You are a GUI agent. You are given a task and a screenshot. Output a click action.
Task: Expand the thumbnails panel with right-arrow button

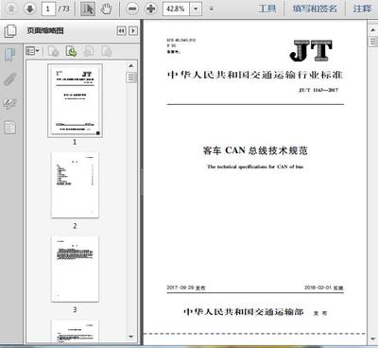133,30
